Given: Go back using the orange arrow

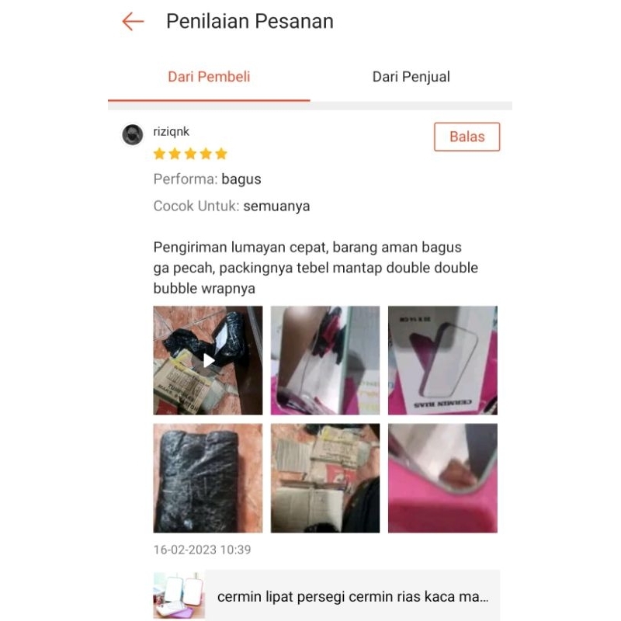Looking at the screenshot, I should tap(133, 22).
